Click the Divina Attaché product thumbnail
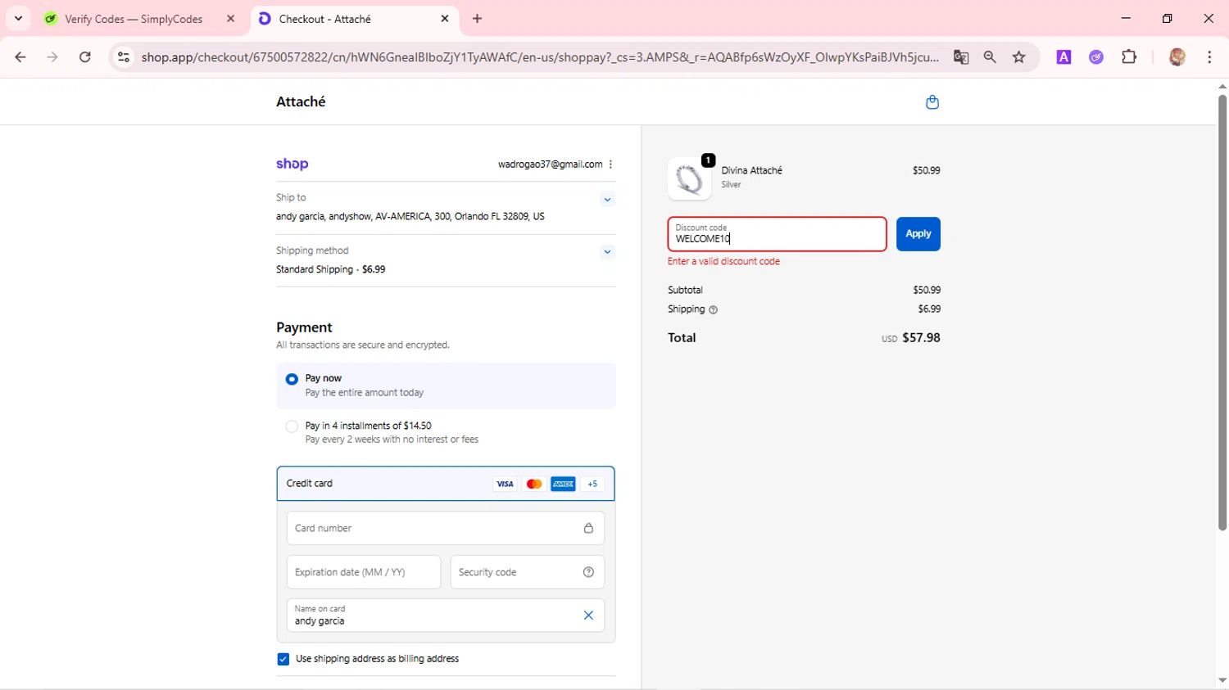Screen dimensions: 1229x690 click(x=689, y=179)
